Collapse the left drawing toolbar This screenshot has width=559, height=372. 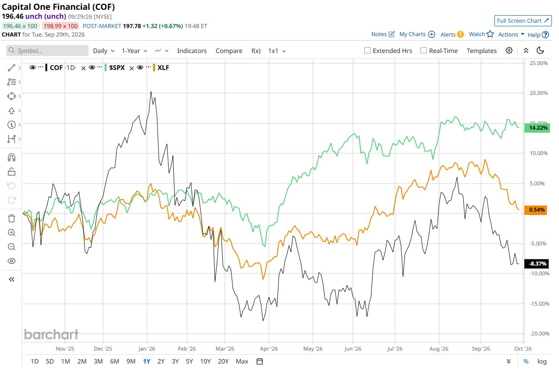(12, 279)
